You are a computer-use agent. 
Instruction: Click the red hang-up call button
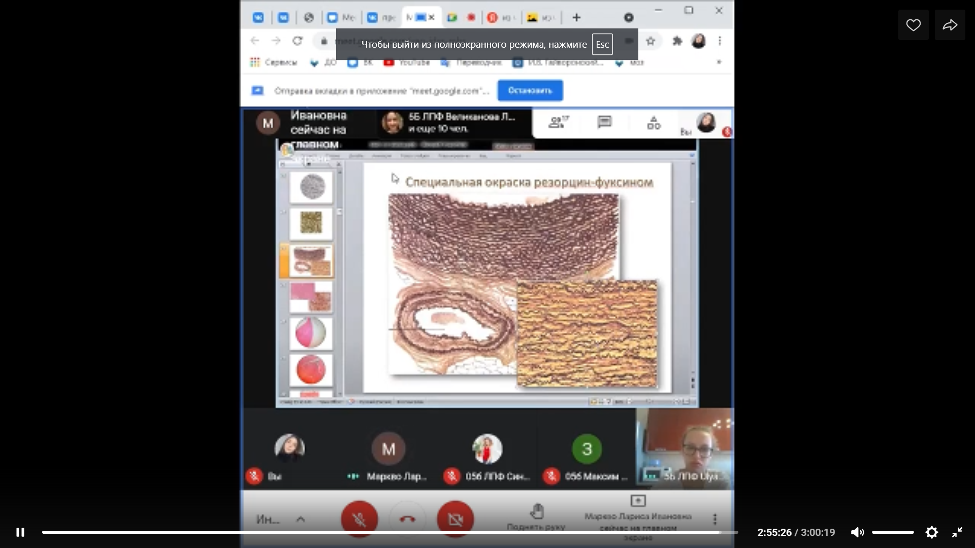[x=407, y=519]
